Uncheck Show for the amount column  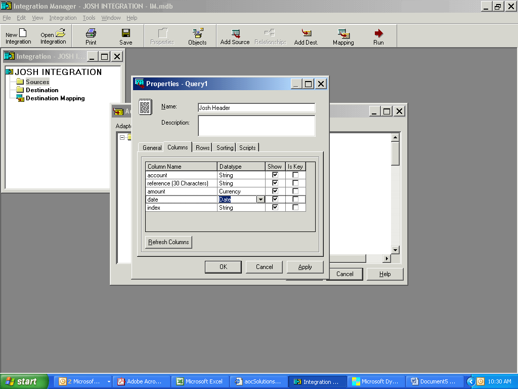275,191
